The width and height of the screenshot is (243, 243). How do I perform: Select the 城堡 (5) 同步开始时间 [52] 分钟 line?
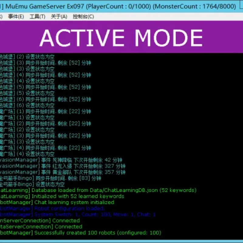pos(45,87)
